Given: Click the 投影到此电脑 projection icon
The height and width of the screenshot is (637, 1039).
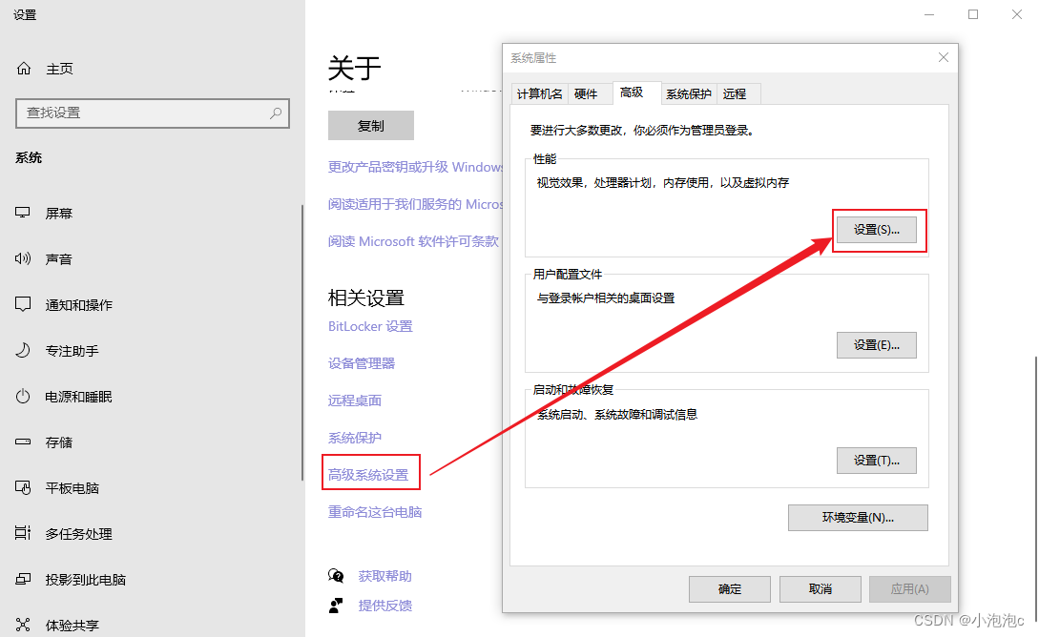Looking at the screenshot, I should (23, 579).
